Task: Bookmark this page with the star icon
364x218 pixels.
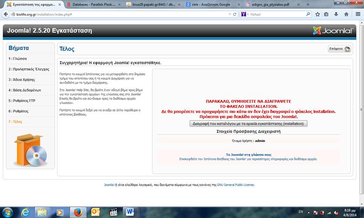Action: click(x=318, y=14)
